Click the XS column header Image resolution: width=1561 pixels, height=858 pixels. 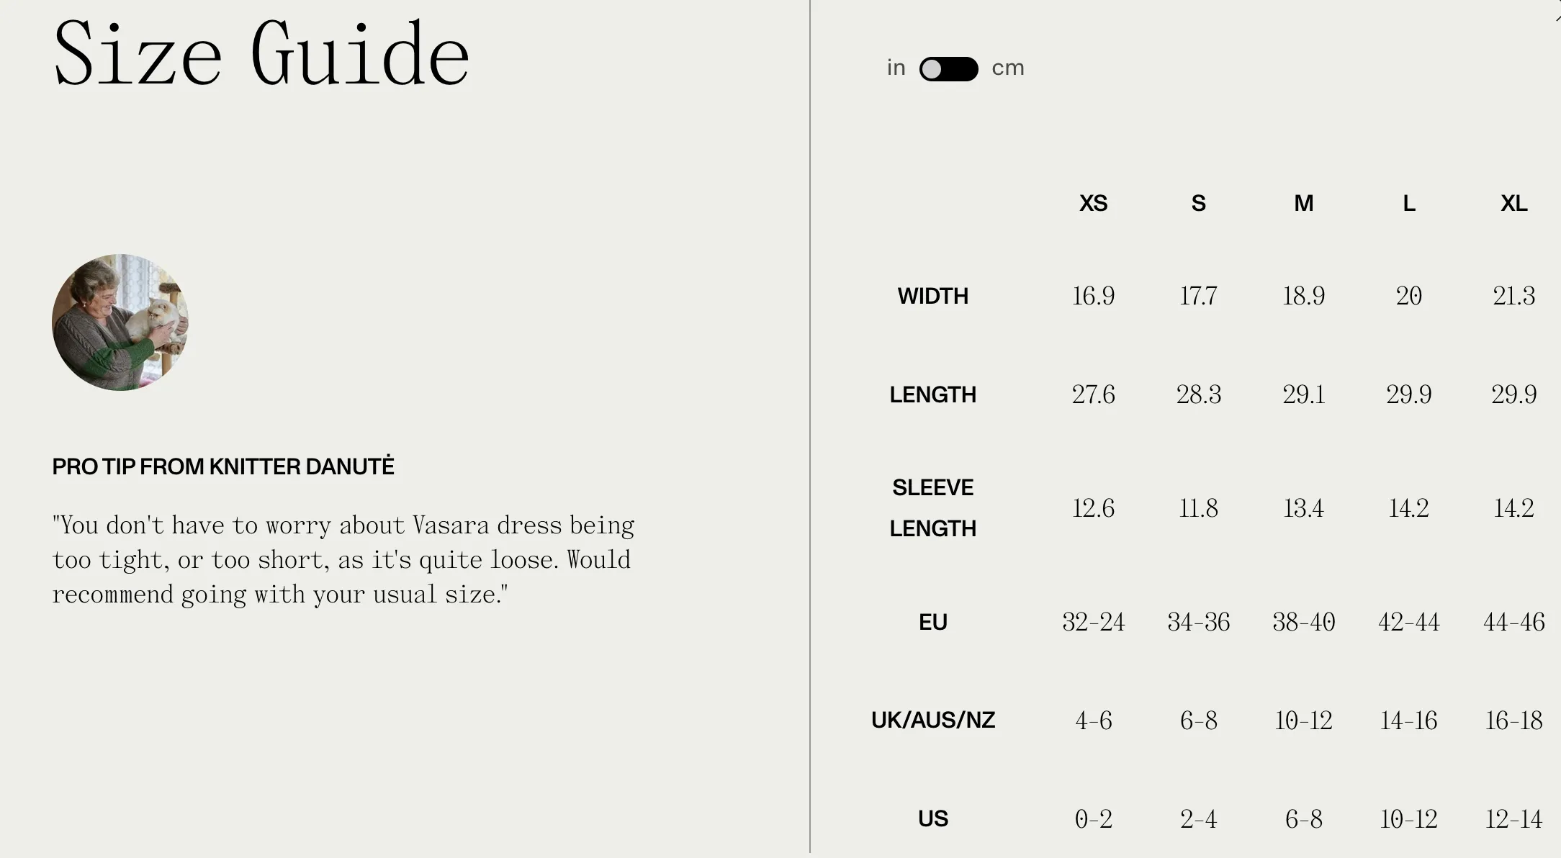tap(1093, 203)
